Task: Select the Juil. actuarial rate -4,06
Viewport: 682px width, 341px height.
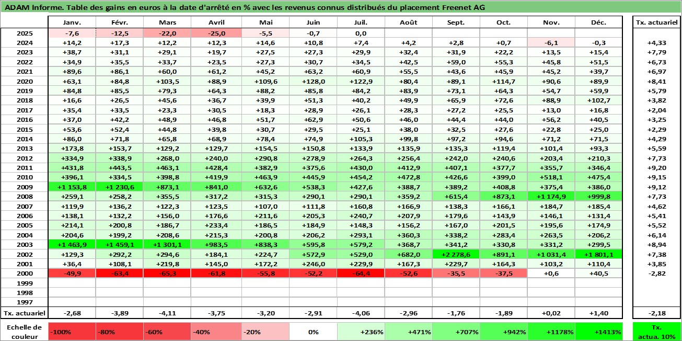Action: 361,313
